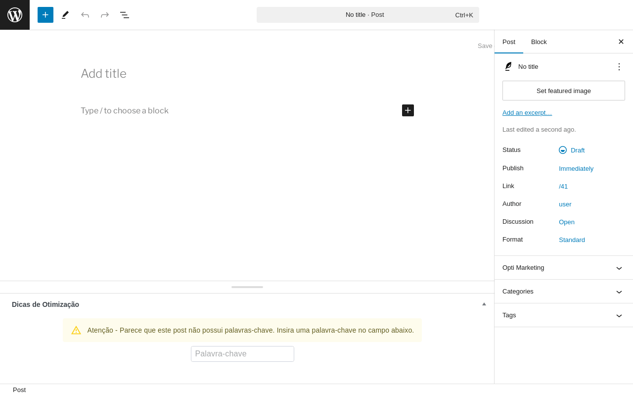Image resolution: width=633 pixels, height=396 pixels.
Task: Click the Add an excerpt link
Action: [x=527, y=113]
